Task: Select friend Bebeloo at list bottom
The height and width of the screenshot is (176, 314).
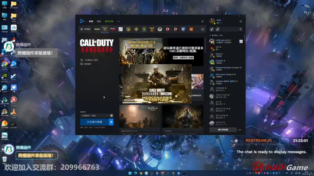Action: click(226, 123)
